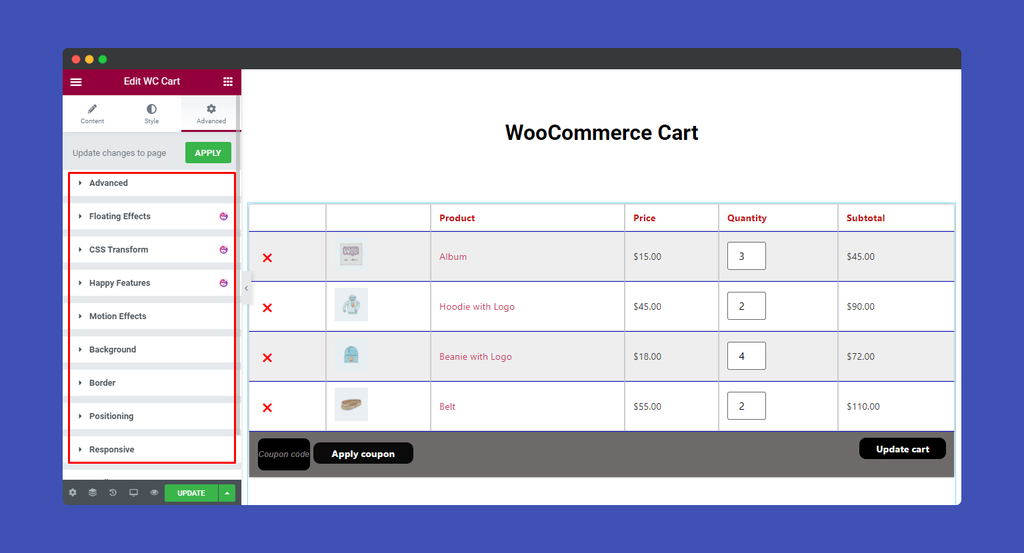Click the $90.00 subtotal for Hoodie

[861, 306]
